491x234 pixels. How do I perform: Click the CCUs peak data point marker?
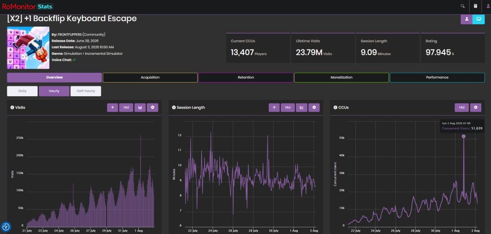coord(464,136)
